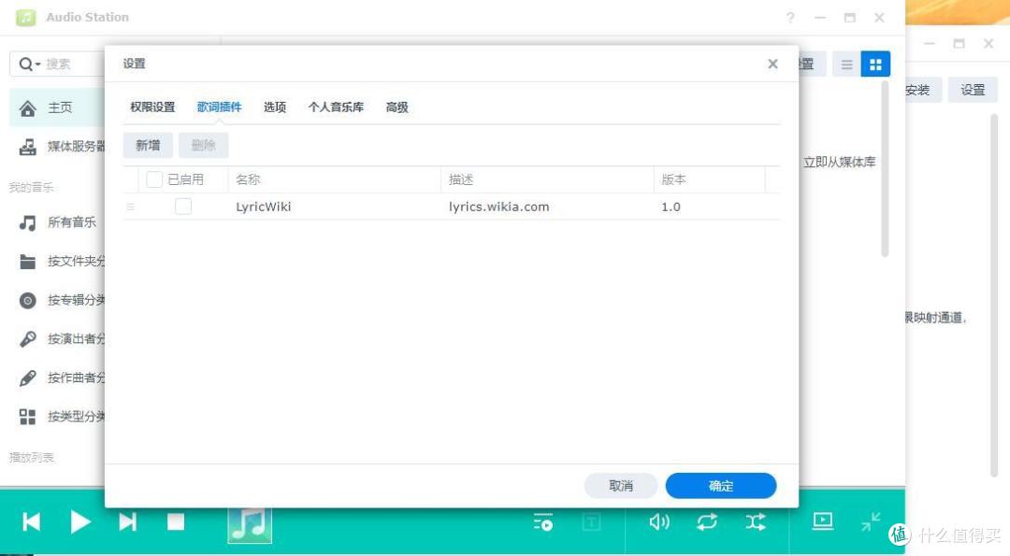
Task: Click the Add (新增) plugin button
Action: [x=148, y=146]
